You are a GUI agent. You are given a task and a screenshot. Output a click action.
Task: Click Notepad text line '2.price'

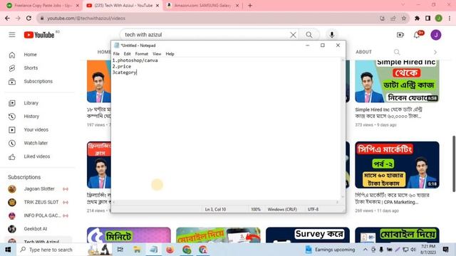122,66
